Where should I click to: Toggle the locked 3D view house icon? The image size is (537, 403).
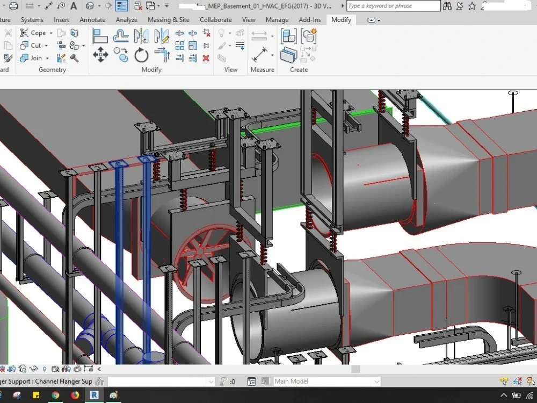(x=22, y=369)
